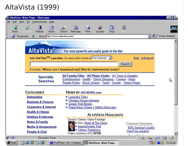Open the Help menu

(x=52, y=22)
